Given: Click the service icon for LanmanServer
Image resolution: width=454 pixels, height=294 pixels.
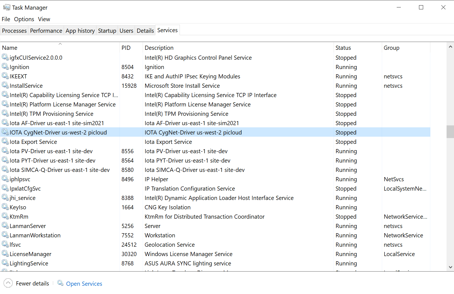Looking at the screenshot, I should (x=5, y=226).
